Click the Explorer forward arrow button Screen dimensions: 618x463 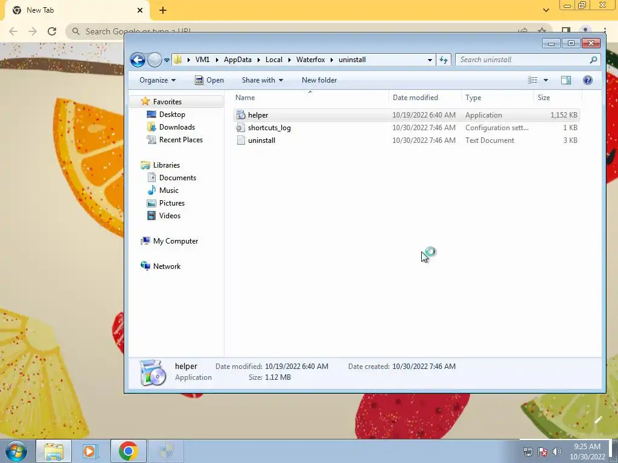coord(154,60)
